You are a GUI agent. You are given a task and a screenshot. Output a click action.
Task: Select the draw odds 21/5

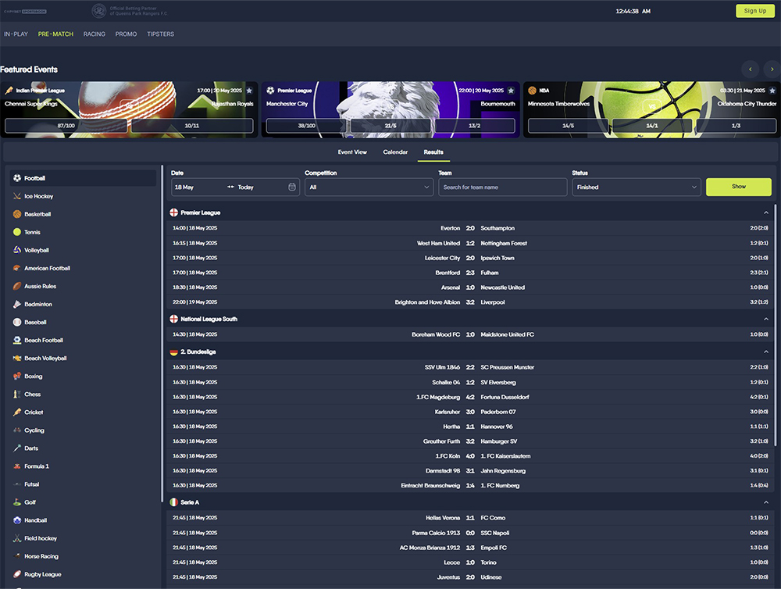[x=390, y=126]
